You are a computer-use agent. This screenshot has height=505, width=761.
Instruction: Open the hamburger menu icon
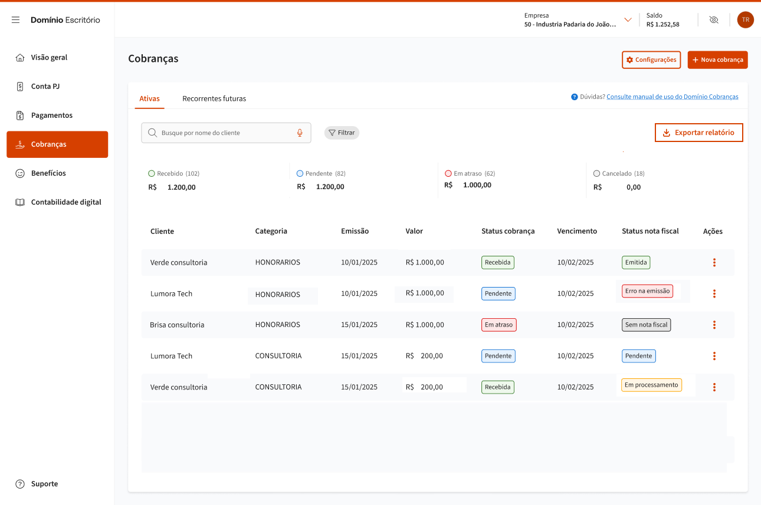(16, 20)
